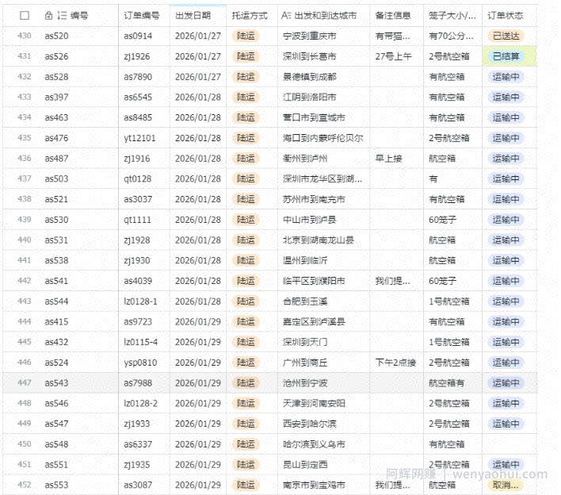The width and height of the screenshot is (561, 495).
Task: Select order number as3087
Action: point(138,485)
